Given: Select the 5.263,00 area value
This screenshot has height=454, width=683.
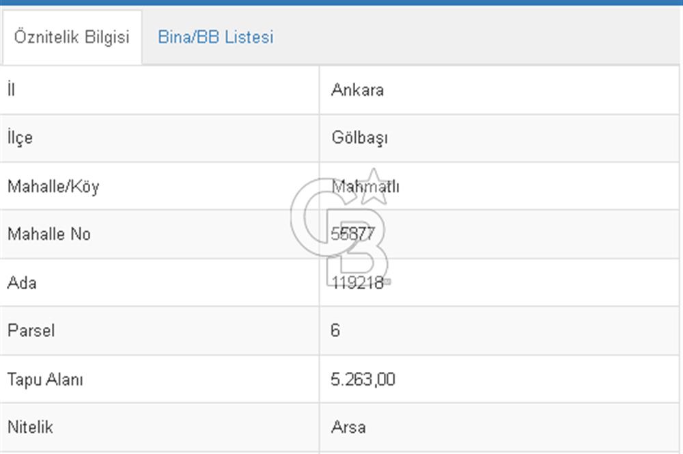Looking at the screenshot, I should tap(363, 379).
